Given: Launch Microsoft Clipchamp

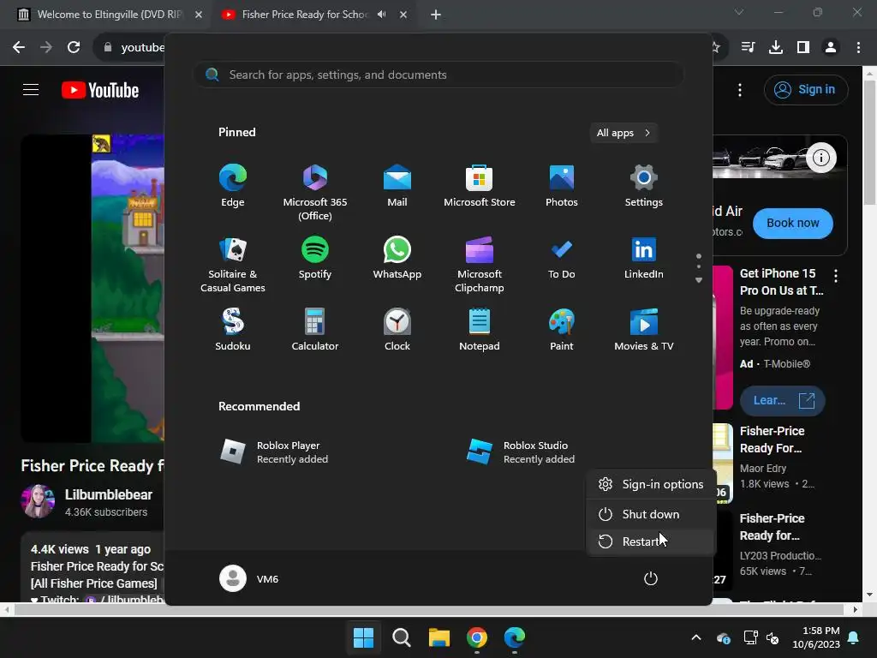Looking at the screenshot, I should pos(480,265).
